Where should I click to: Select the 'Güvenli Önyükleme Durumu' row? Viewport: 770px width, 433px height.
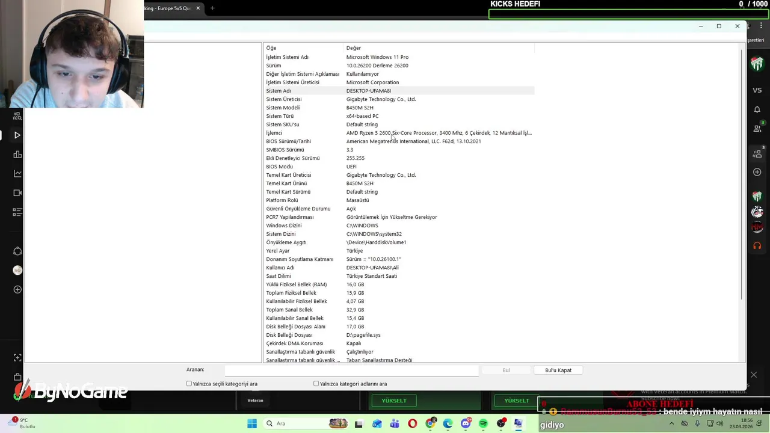[399, 209]
